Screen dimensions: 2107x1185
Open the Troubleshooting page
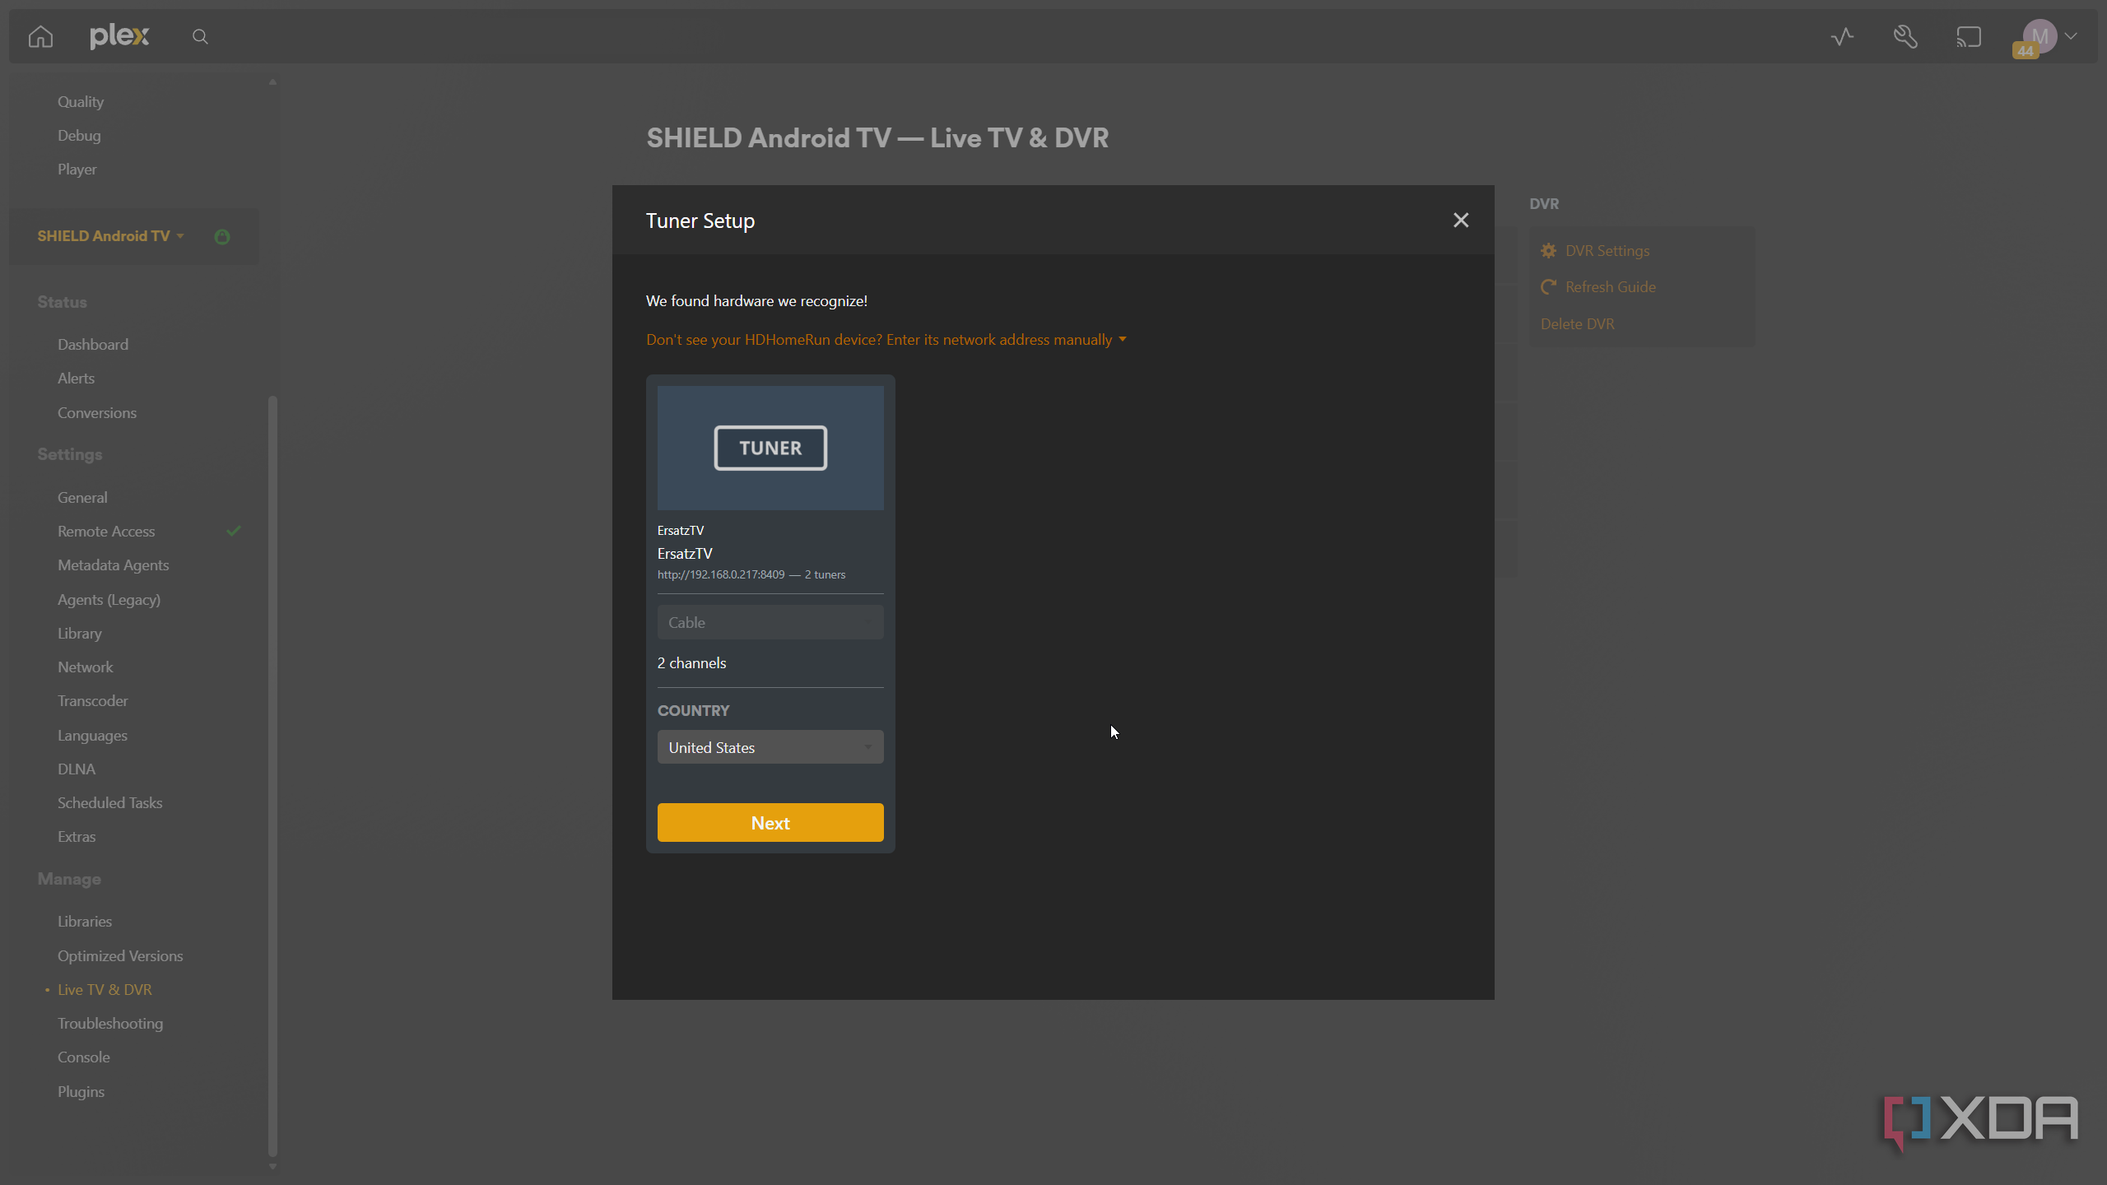click(110, 1023)
